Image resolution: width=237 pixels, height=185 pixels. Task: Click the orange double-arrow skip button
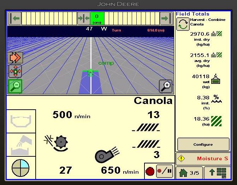[15, 58]
